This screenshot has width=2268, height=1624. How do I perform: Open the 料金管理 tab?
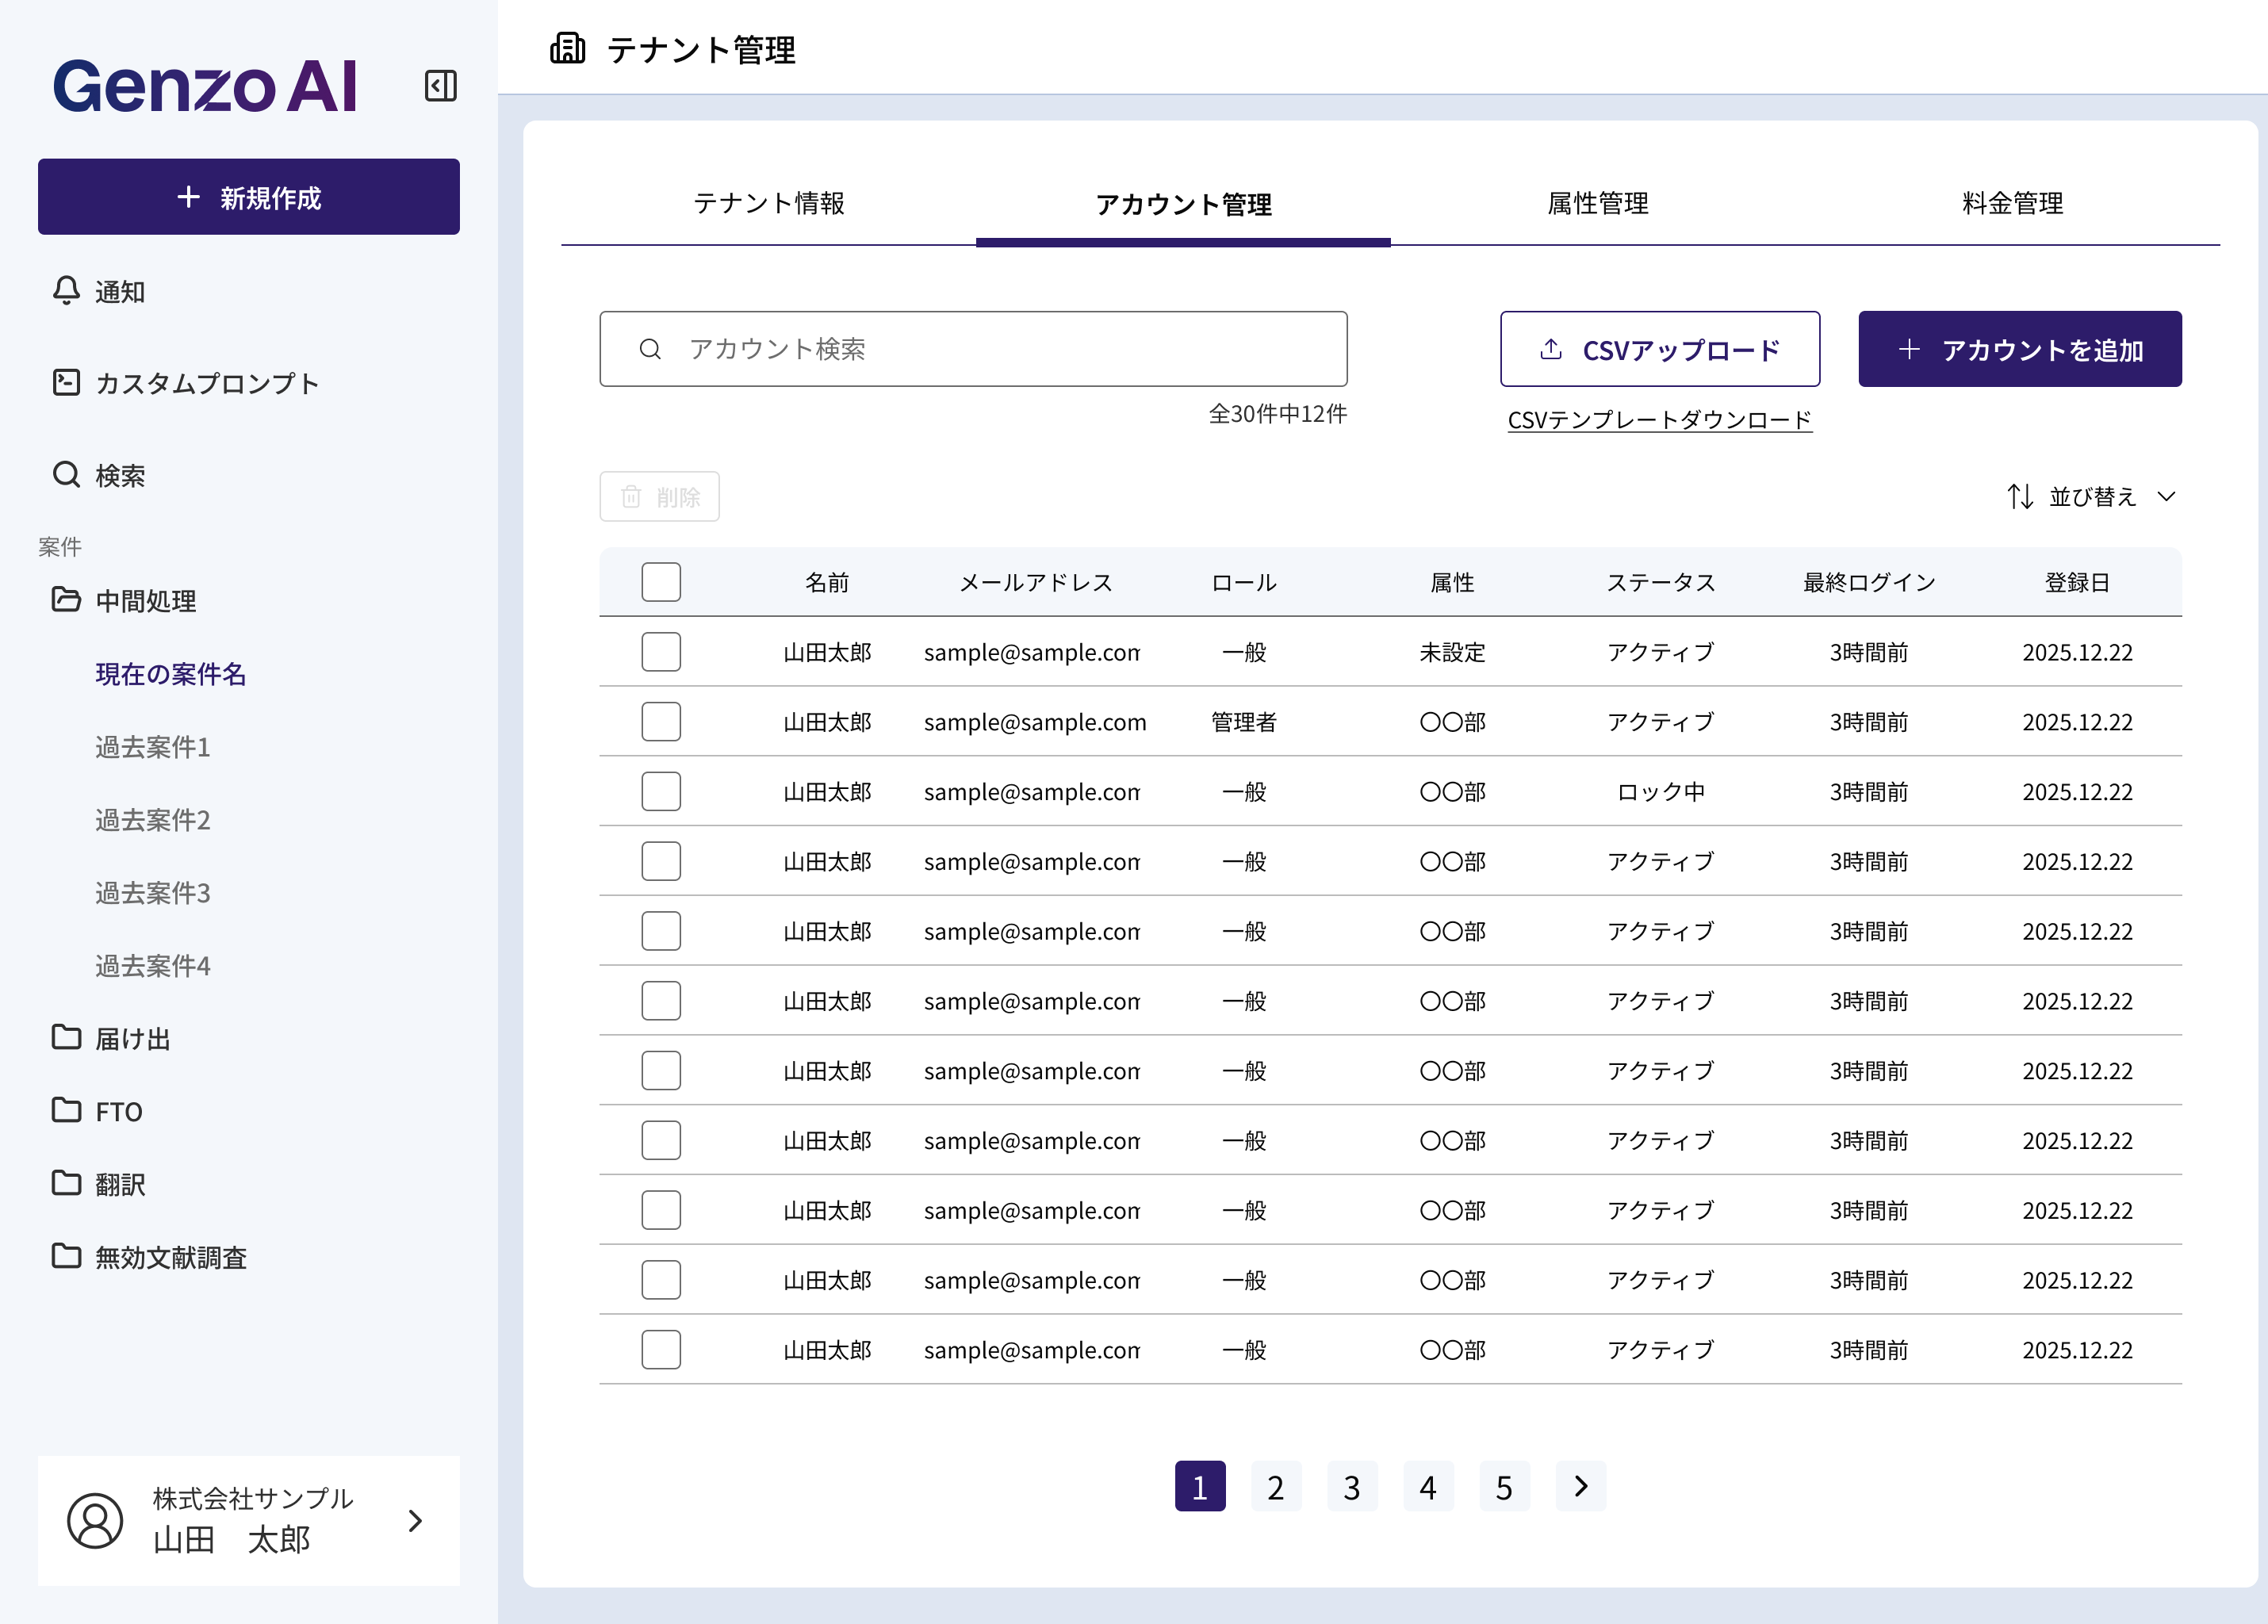coord(2012,204)
